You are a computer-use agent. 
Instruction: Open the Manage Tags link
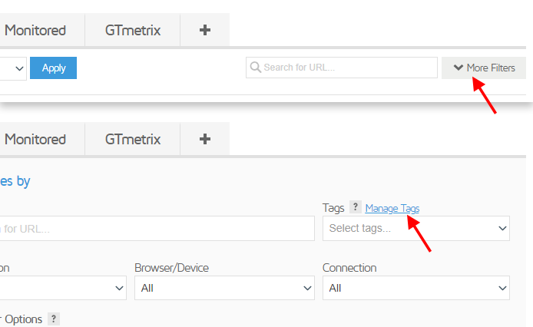[x=392, y=208]
